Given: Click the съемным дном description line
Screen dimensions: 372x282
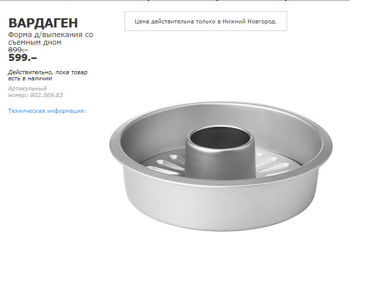Looking at the screenshot, I should pos(35,43).
